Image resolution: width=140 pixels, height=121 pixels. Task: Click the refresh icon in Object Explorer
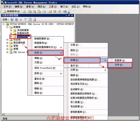30,20
